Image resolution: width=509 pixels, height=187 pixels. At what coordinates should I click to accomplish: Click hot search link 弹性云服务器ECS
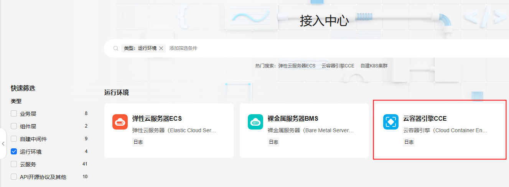[x=297, y=66]
